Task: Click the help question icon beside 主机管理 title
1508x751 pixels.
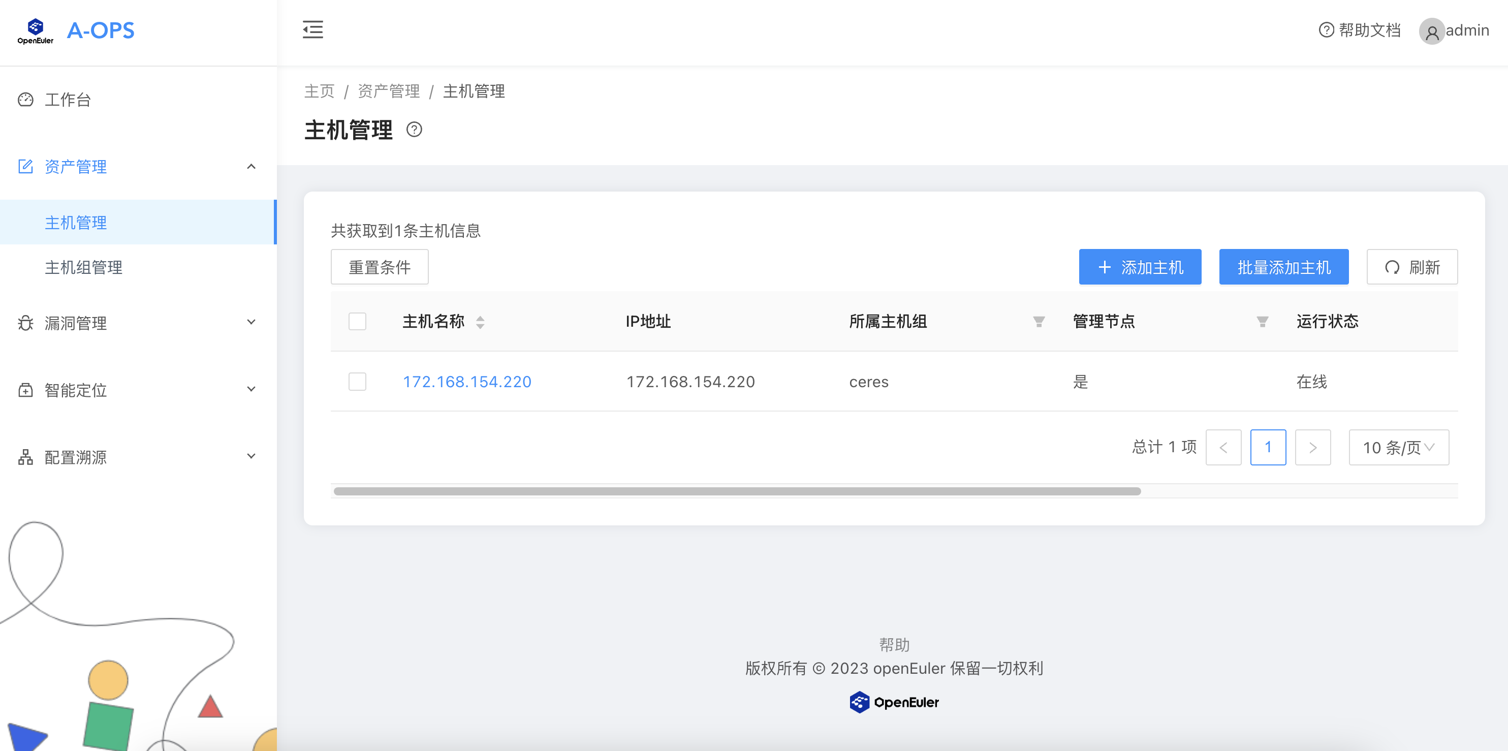Action: pos(414,130)
